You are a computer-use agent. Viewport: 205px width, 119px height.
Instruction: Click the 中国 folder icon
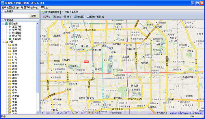6,42
